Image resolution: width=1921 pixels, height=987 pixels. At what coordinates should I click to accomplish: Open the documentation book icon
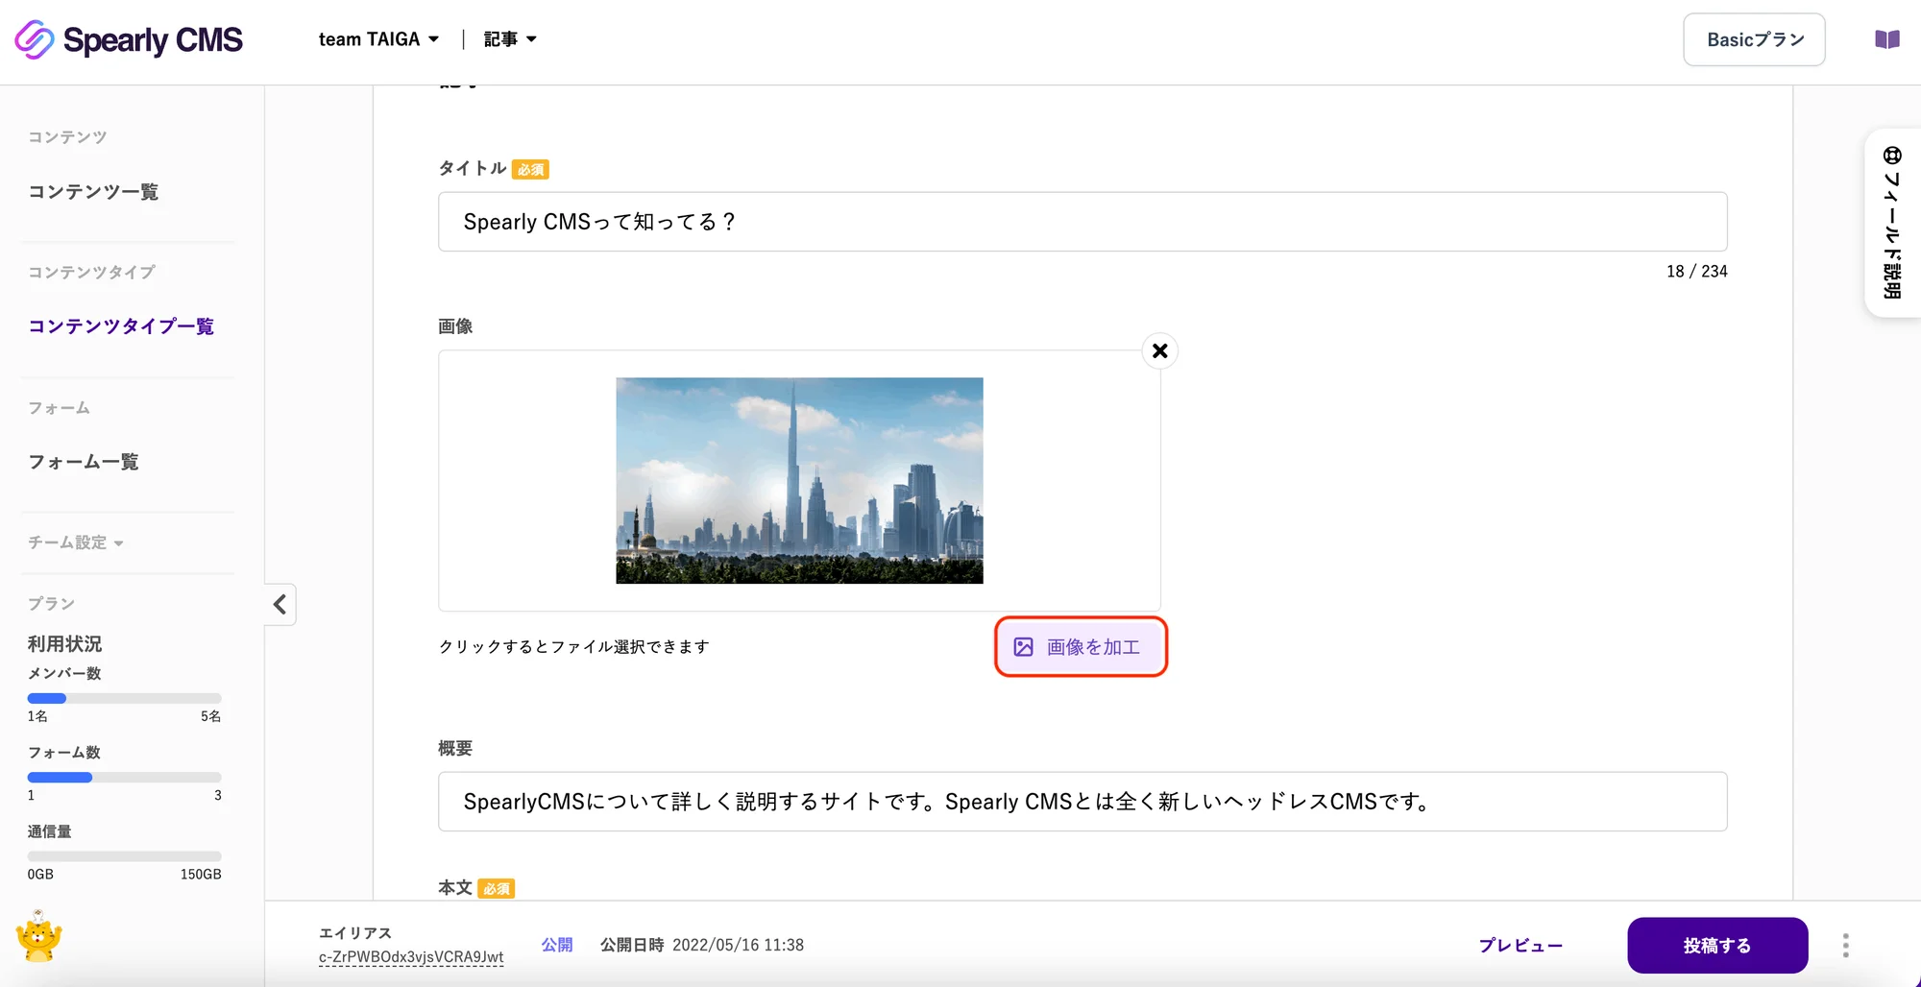(1886, 39)
